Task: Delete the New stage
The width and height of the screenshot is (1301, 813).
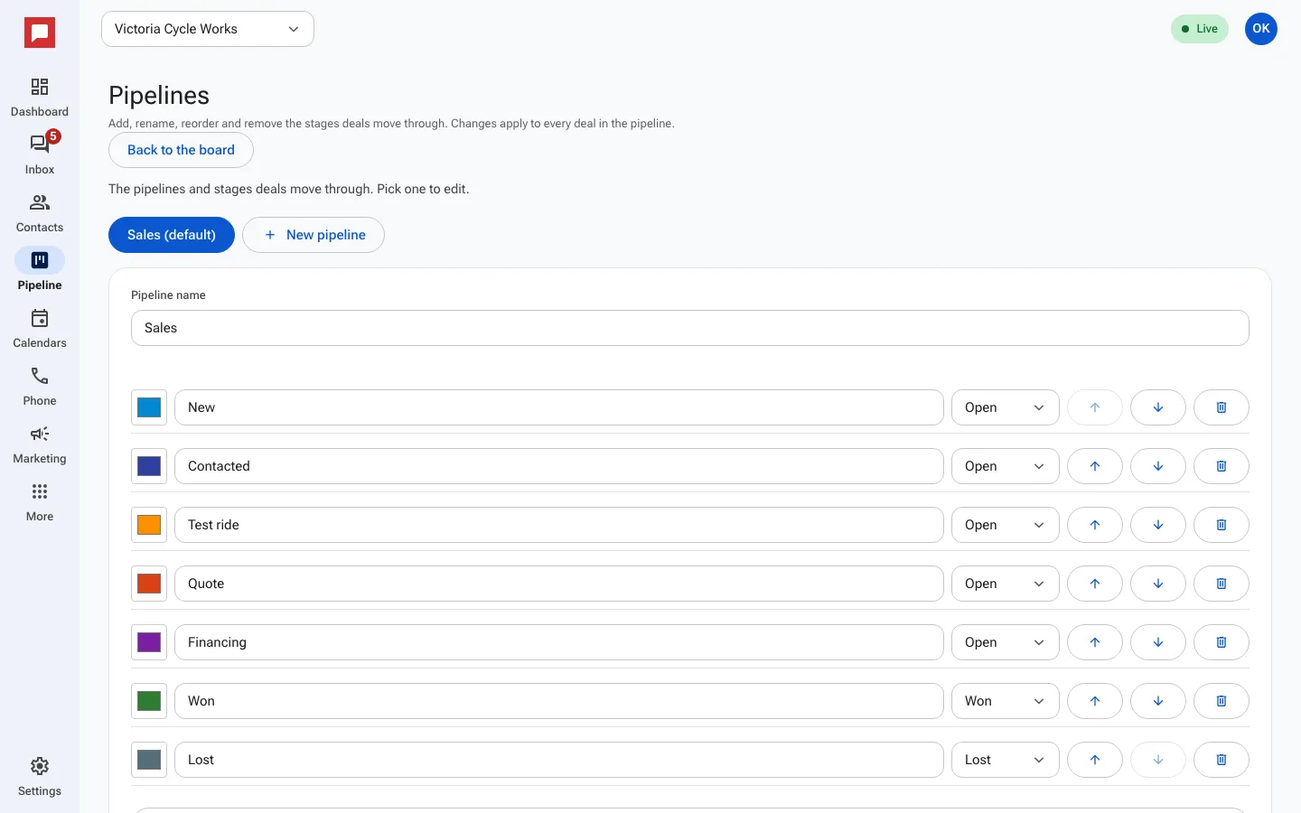Action: tap(1221, 407)
